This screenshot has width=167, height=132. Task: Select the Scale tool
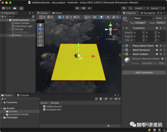[40, 37]
